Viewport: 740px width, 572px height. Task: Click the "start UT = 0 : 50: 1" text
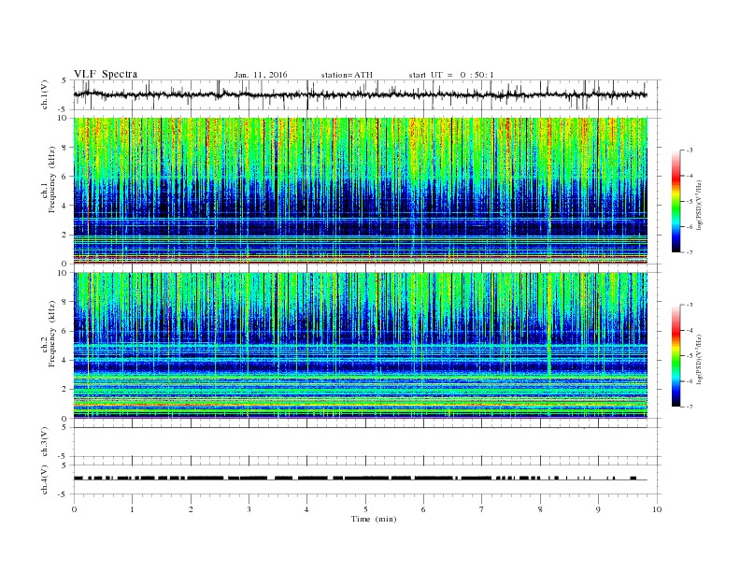tap(451, 75)
